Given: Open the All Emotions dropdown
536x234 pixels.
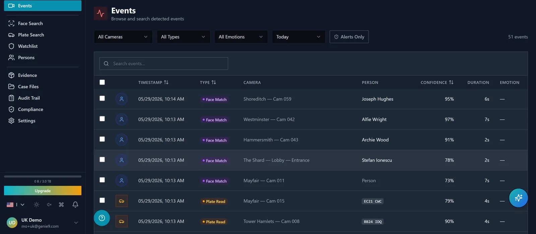Looking at the screenshot, I should [x=241, y=37].
